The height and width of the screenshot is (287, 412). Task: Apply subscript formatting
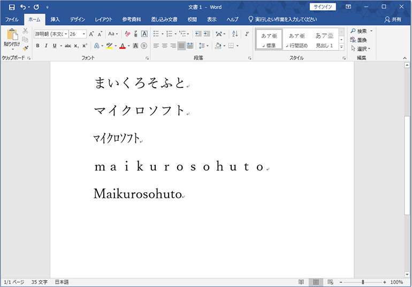(x=76, y=46)
